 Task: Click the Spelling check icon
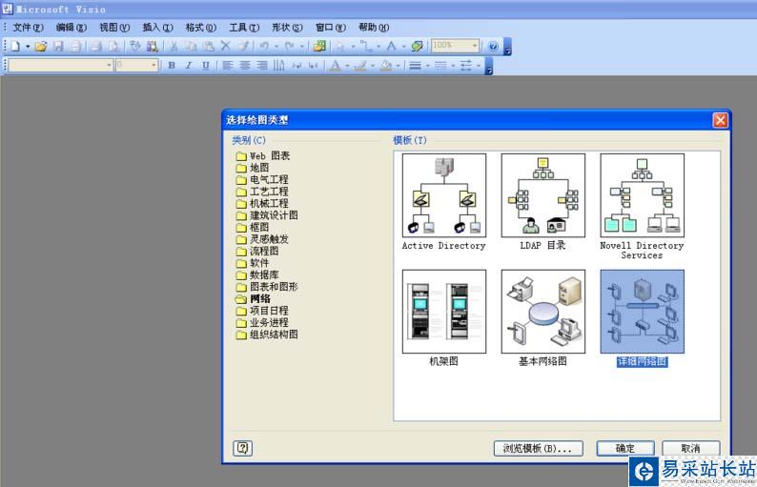pos(134,47)
